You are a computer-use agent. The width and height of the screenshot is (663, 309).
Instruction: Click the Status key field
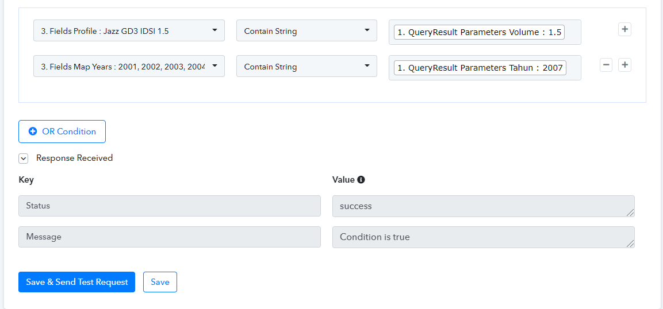pyautogui.click(x=170, y=206)
